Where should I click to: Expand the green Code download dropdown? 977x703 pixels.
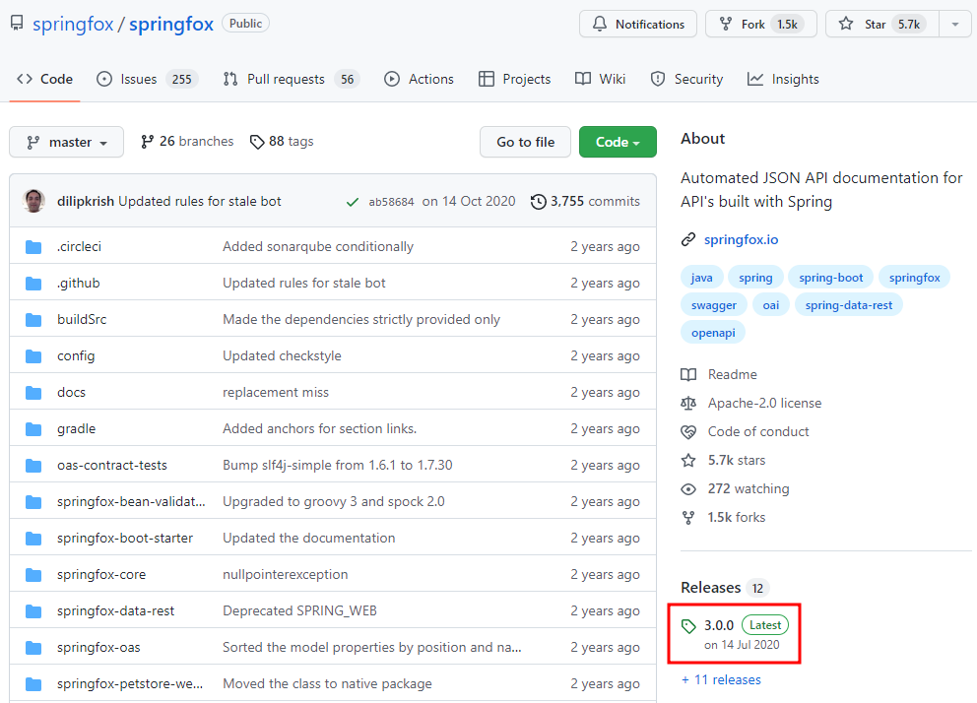618,142
